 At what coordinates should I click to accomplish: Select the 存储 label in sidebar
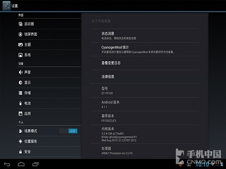pyautogui.click(x=28, y=93)
